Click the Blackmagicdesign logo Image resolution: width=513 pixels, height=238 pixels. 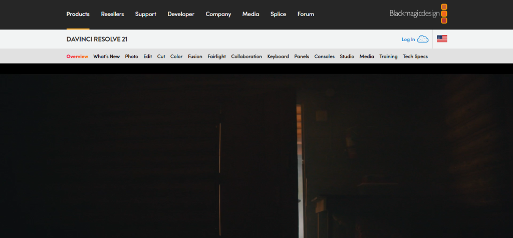coord(418,13)
